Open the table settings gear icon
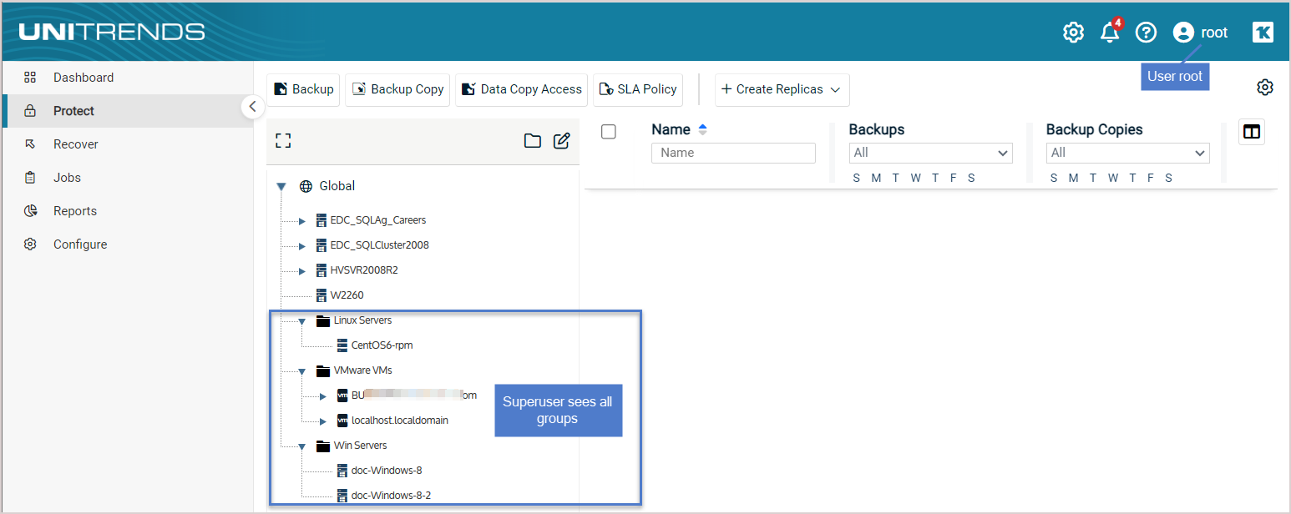Image resolution: width=1291 pixels, height=514 pixels. coord(1265,88)
